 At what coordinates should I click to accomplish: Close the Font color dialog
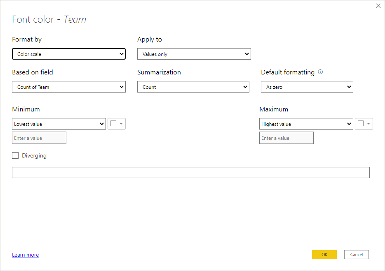pyautogui.click(x=378, y=6)
